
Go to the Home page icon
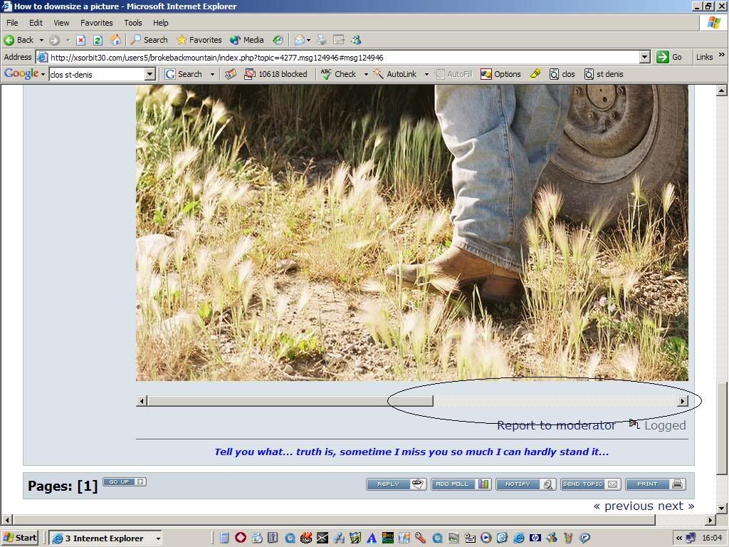(115, 40)
